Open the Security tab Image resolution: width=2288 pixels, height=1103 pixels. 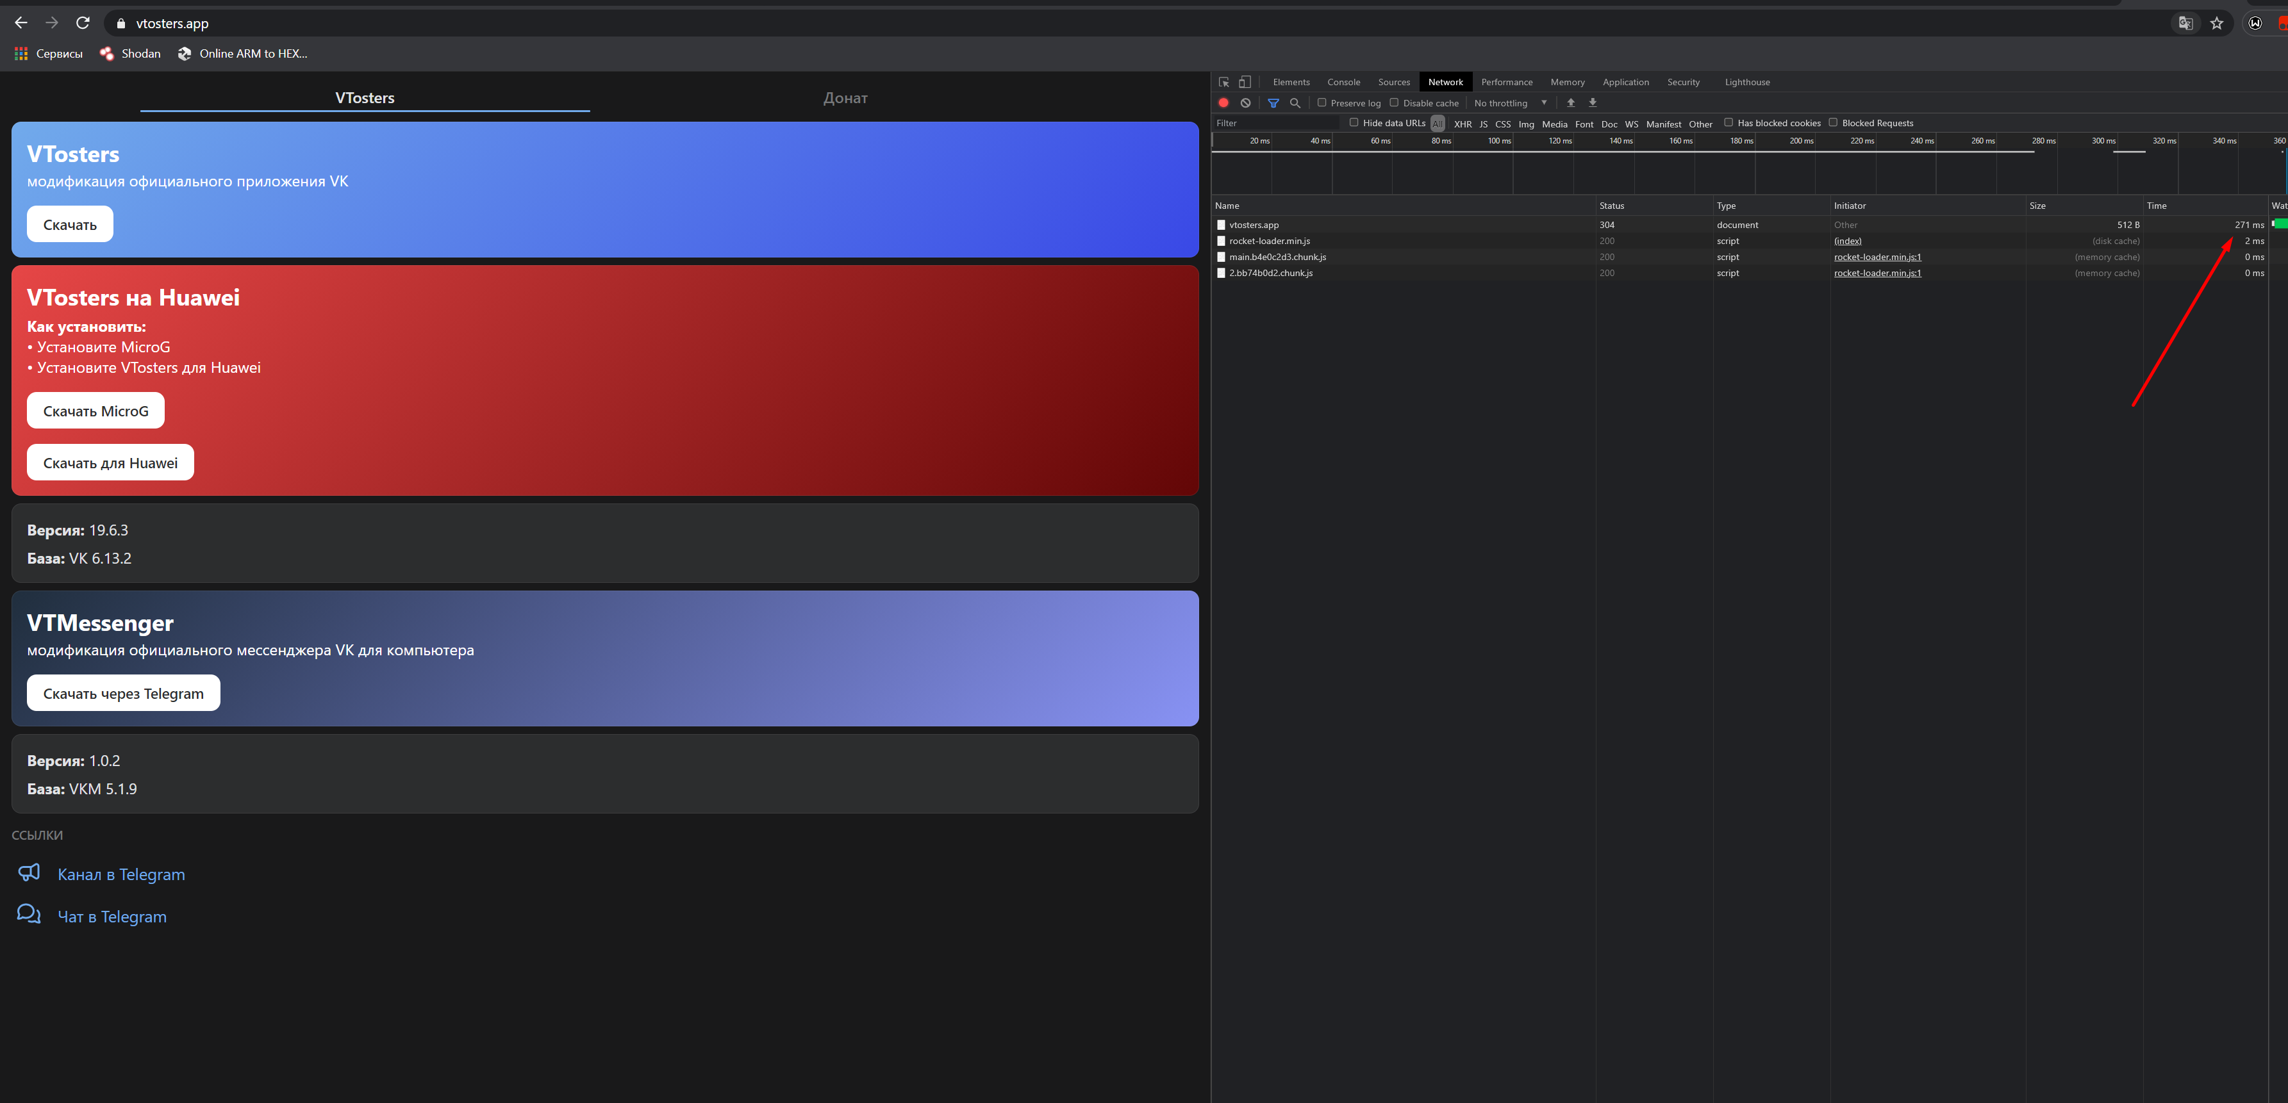(1683, 81)
